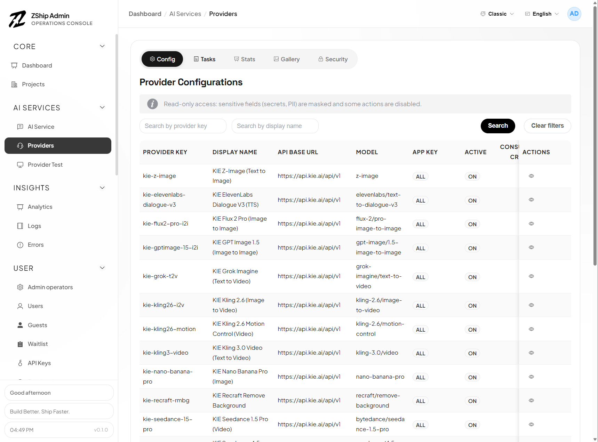
Task: View details of kie-z-image provider
Action: tap(531, 176)
